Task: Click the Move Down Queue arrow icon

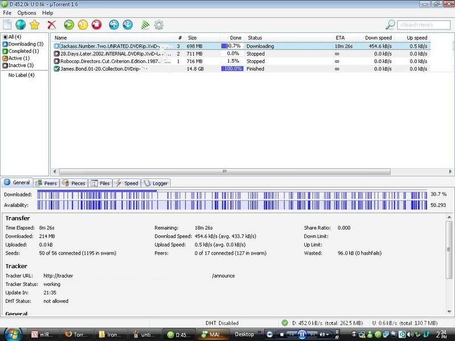Action: [127, 25]
